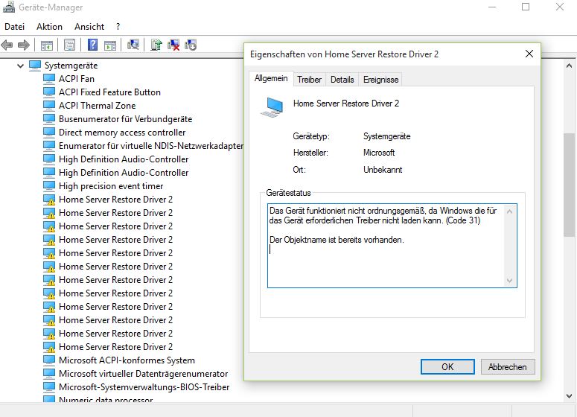577x417 pixels.
Task: Collapse the Systemgeräte tree node
Action: click(20, 66)
